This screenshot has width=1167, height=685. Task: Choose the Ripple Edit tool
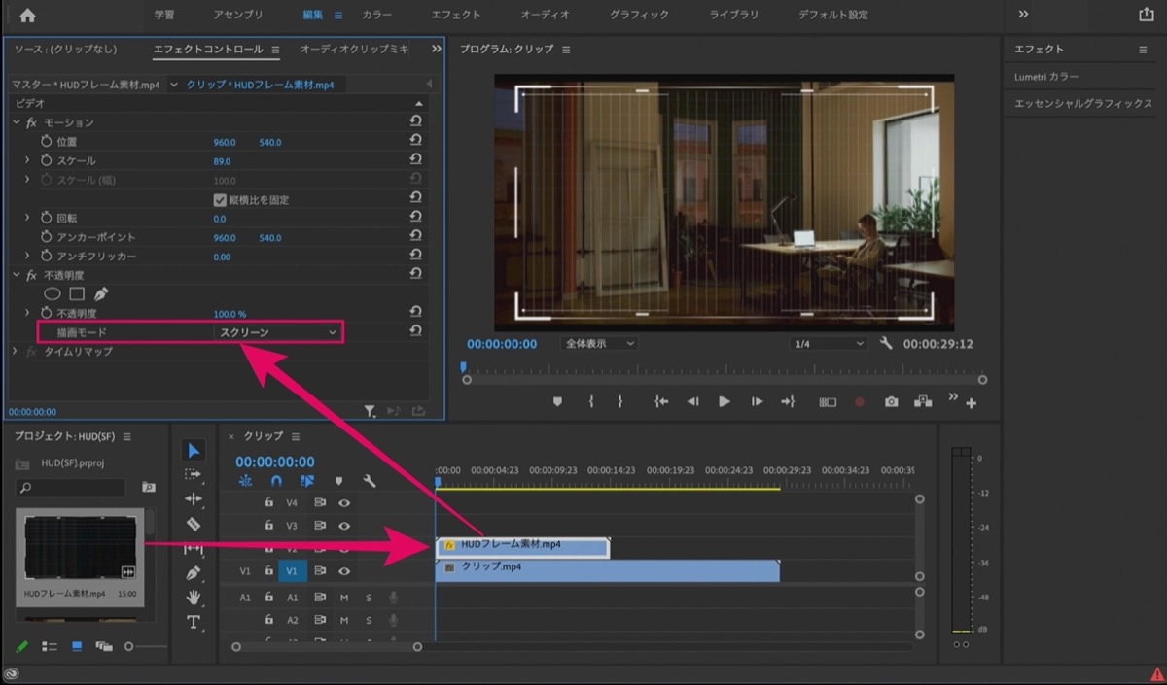[194, 498]
